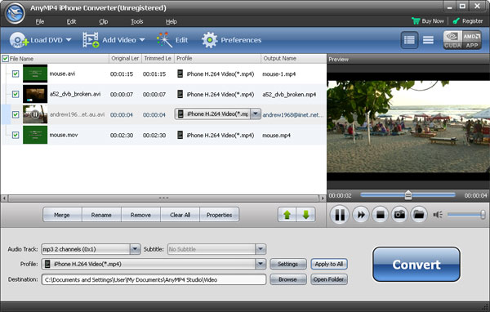Screen dimensions: 490x312
Task: Click iPhone icon in a52_dvb_broken.avi profile
Action: 180,94
